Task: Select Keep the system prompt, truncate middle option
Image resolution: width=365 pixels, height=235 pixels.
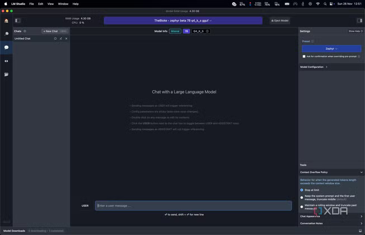Action: click(302, 197)
